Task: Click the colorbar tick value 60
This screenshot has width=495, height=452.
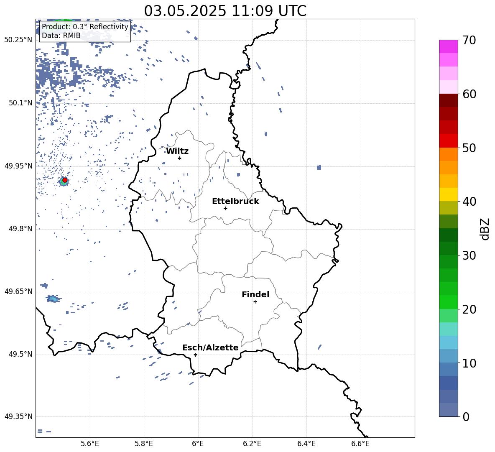Action: [469, 94]
